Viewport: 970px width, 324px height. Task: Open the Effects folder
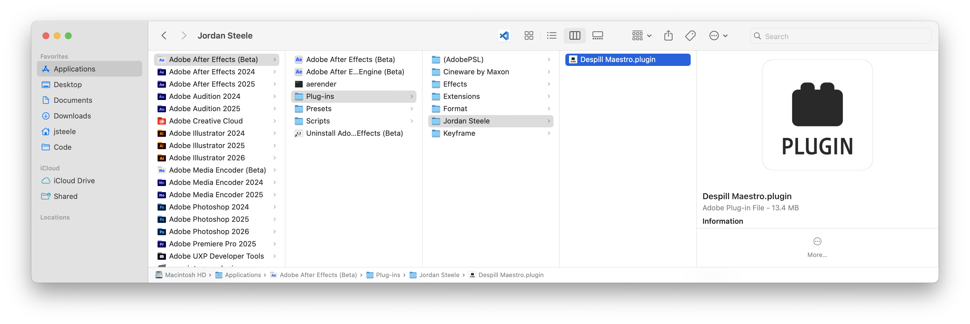(x=455, y=84)
